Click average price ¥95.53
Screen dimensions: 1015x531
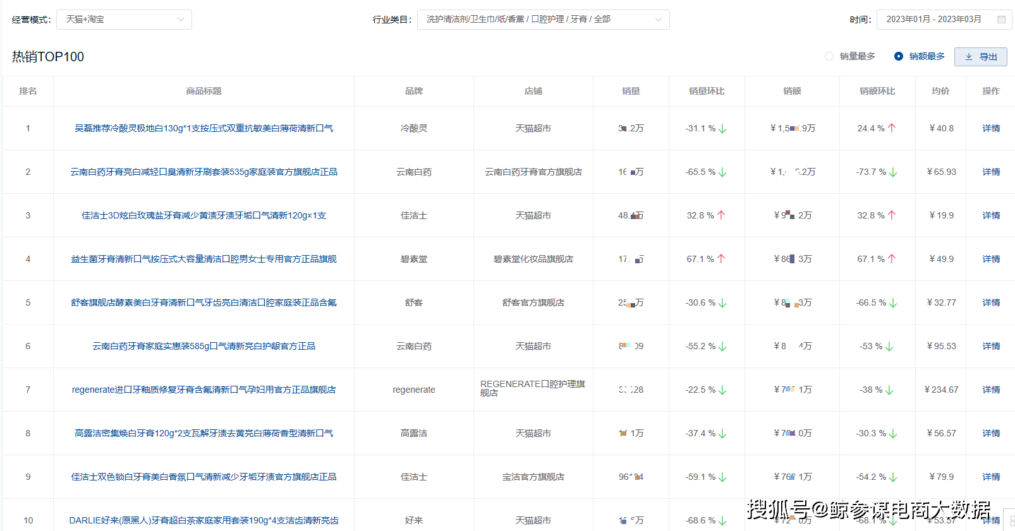[941, 346]
